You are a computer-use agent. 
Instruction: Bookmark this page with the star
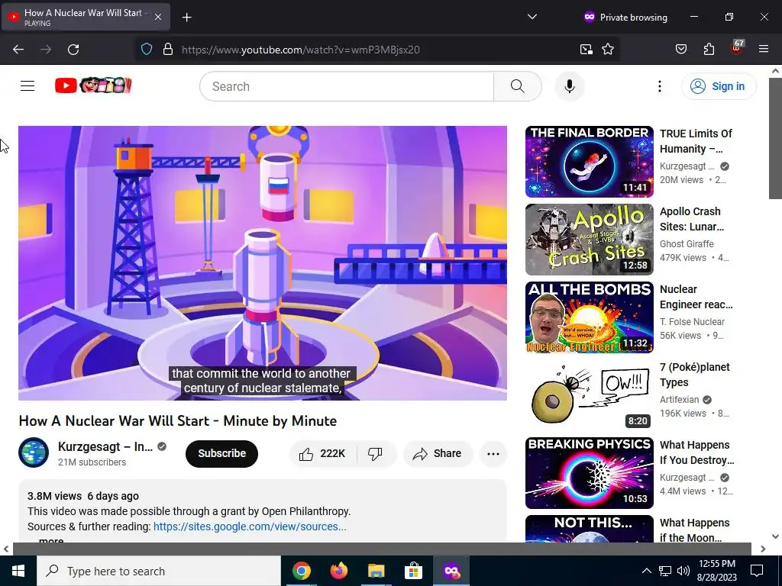607,50
